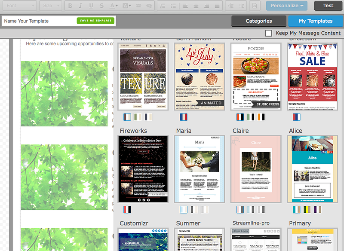
Task: Open the background highlight color dropdown
Action: [x=126, y=6]
